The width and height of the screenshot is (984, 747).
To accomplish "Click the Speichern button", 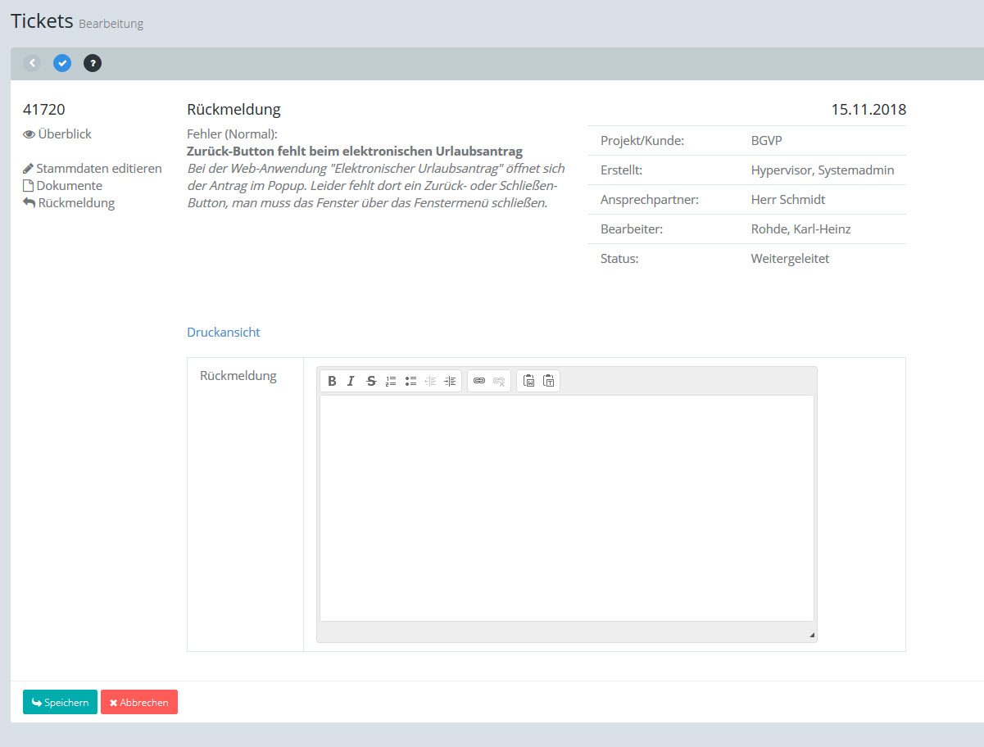I will pyautogui.click(x=60, y=702).
